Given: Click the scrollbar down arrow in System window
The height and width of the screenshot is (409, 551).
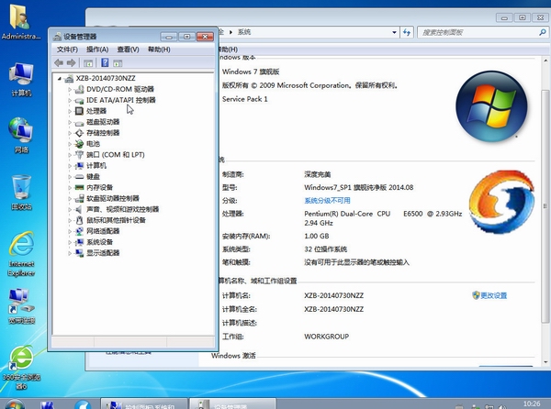Looking at the screenshot, I should [545, 362].
